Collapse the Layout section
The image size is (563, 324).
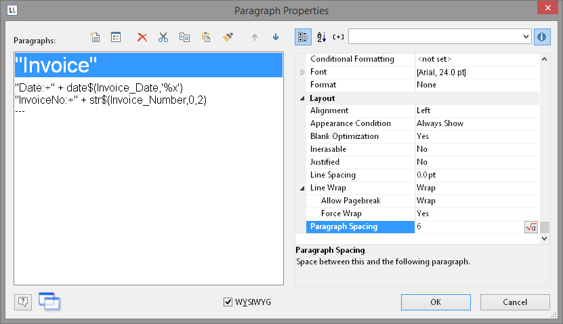click(x=302, y=98)
